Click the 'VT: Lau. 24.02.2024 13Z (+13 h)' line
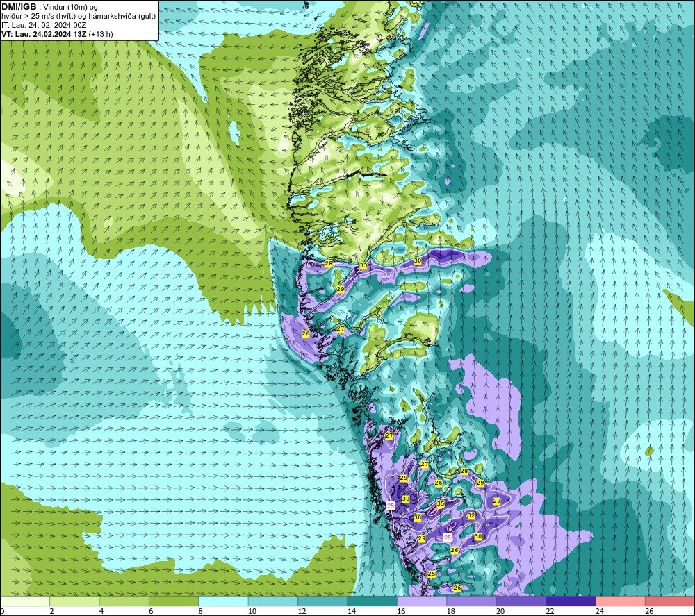 point(57,34)
